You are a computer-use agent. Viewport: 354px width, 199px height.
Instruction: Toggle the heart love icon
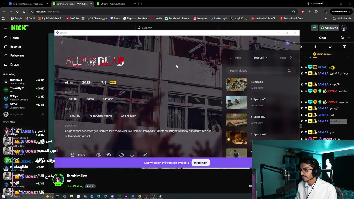pyautogui.click(x=132, y=155)
